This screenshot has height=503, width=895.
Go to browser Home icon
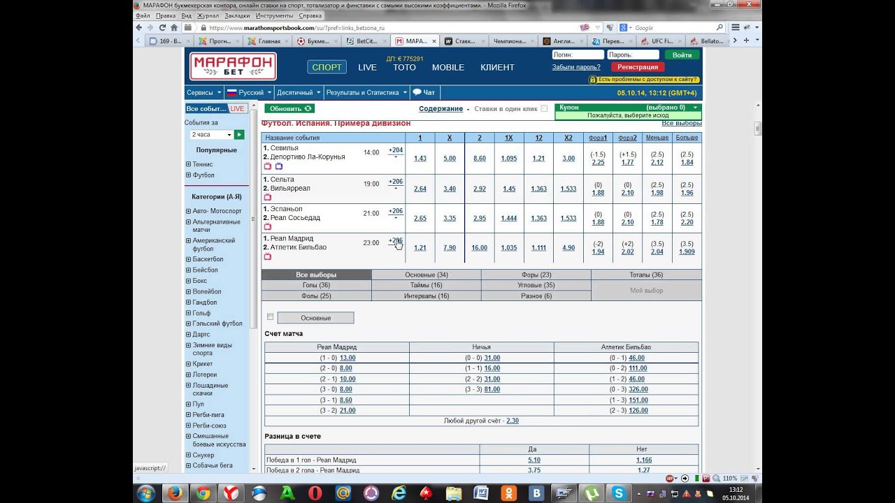tap(173, 27)
